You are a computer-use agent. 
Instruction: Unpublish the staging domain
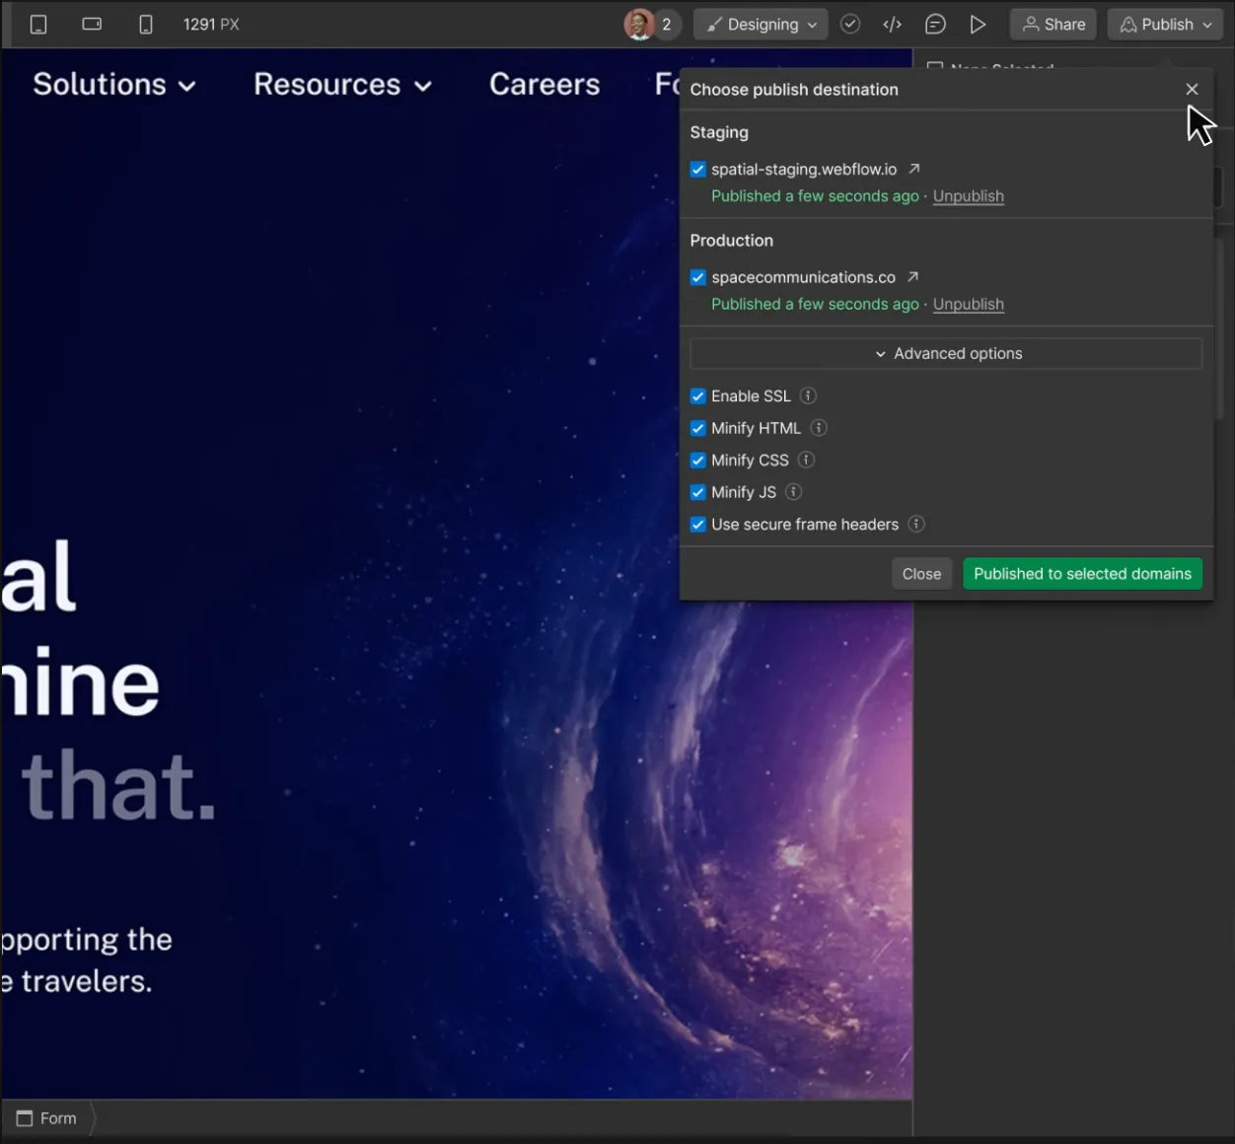tap(969, 196)
